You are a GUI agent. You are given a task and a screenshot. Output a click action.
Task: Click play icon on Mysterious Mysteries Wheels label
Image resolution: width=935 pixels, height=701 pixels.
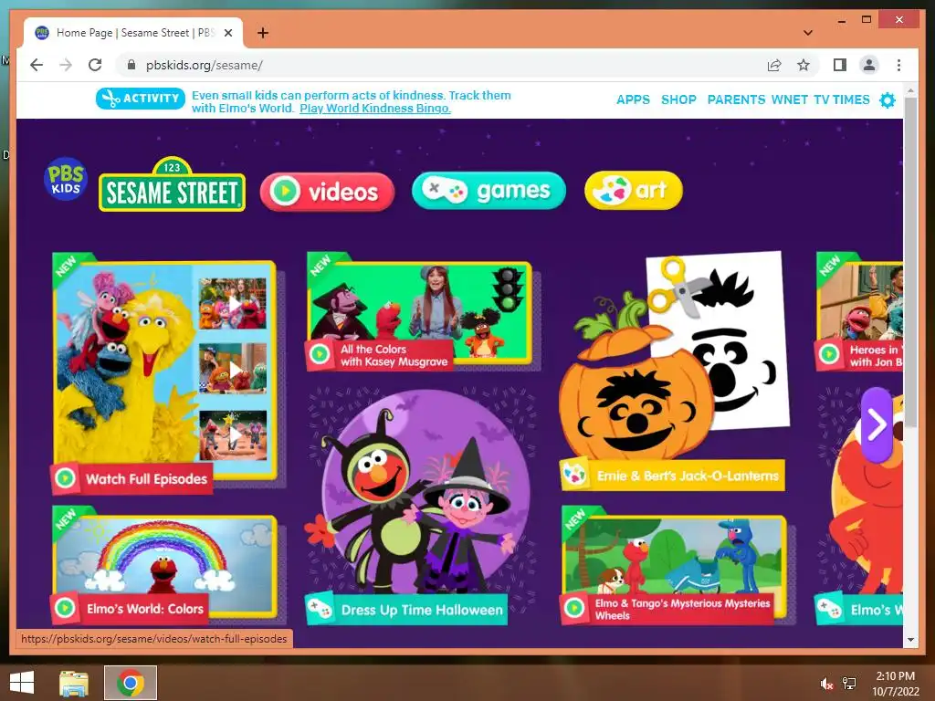573,607
